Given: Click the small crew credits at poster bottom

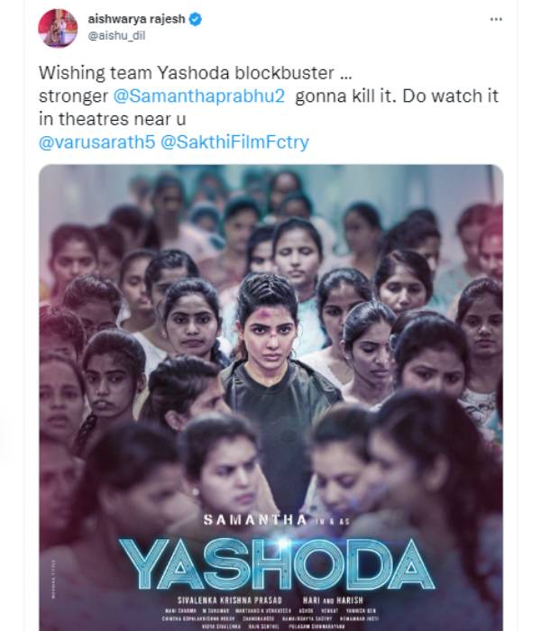Looking at the screenshot, I should [x=270, y=618].
